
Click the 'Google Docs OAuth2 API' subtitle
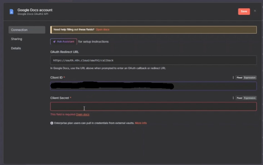[33, 14]
